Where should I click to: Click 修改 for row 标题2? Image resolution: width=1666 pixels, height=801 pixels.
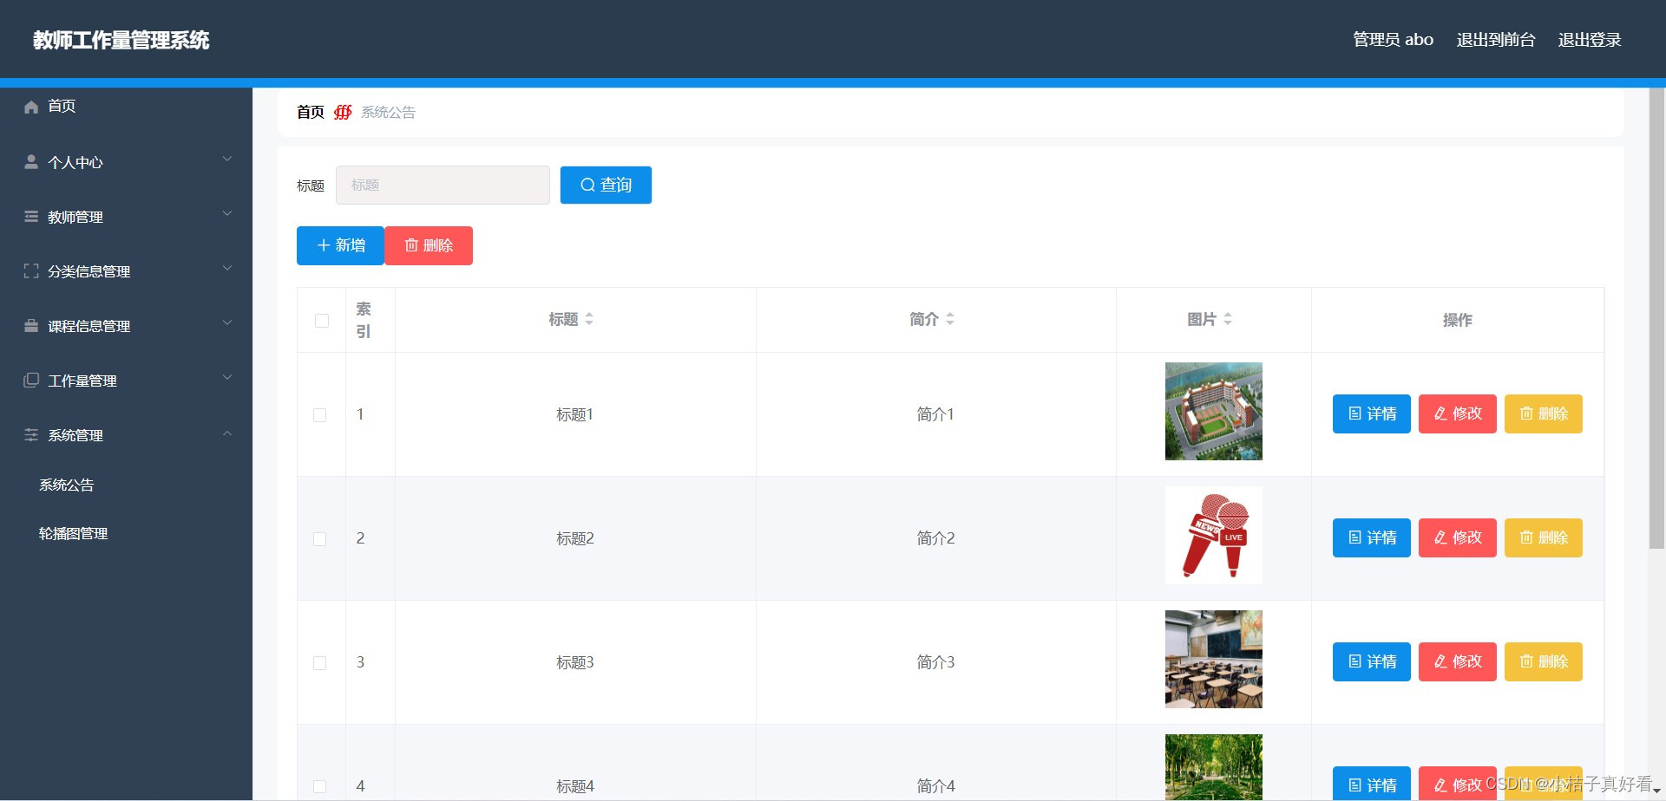[1458, 537]
